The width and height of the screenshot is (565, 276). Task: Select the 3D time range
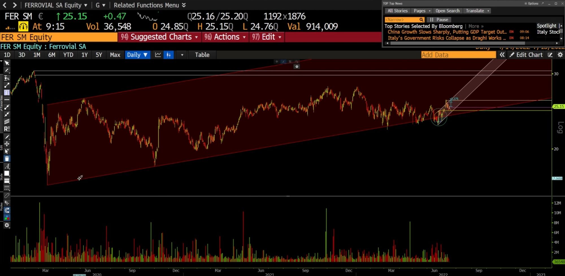(22, 55)
